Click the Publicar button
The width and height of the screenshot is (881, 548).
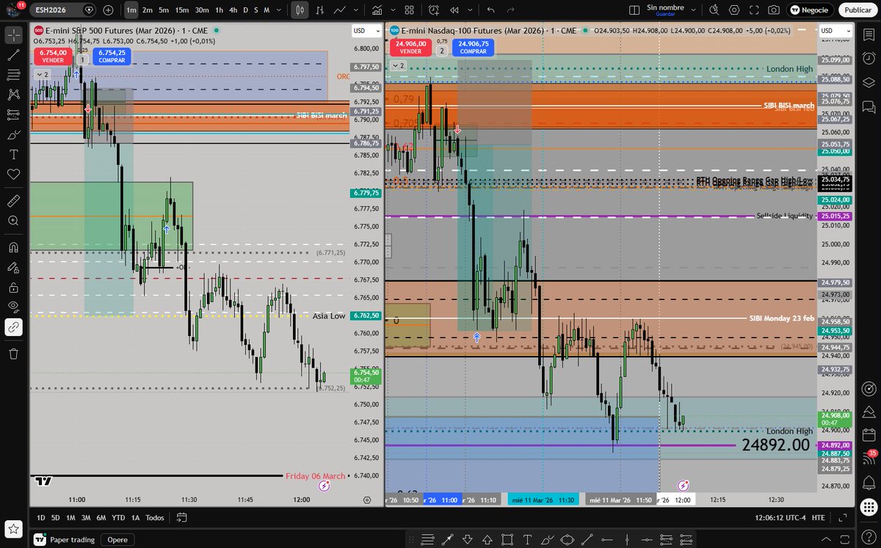pyautogui.click(x=858, y=10)
